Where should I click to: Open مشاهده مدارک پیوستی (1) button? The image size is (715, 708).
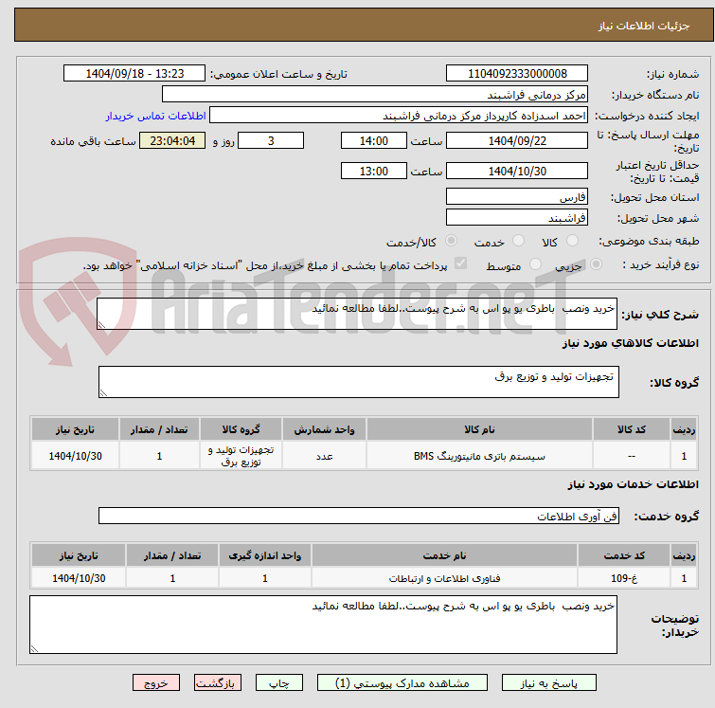point(402,683)
